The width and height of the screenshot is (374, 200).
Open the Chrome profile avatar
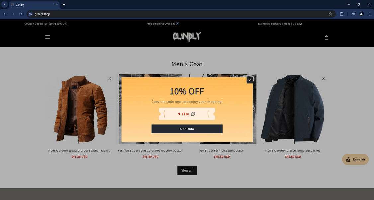pyautogui.click(x=361, y=14)
